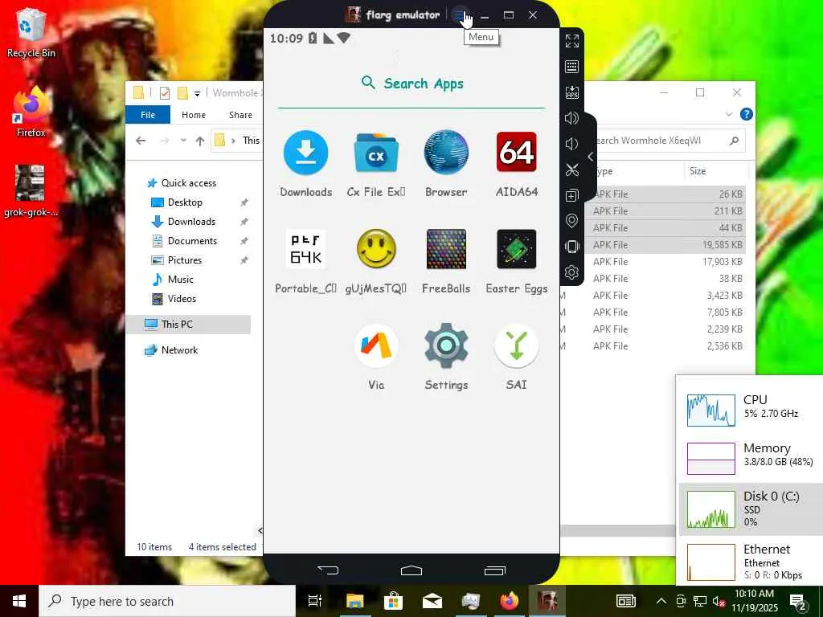Click the taskbar search box
823x617 pixels.
click(x=167, y=601)
